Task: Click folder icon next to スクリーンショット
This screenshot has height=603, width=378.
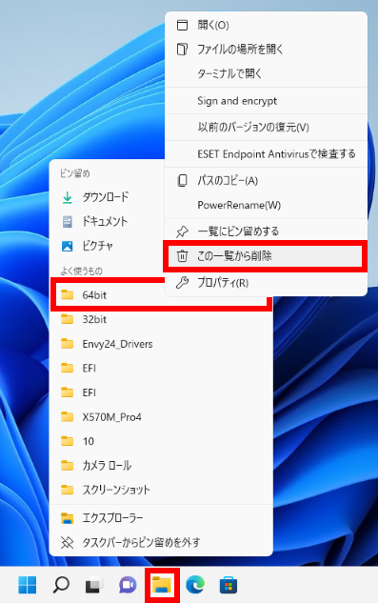Action: click(x=68, y=490)
